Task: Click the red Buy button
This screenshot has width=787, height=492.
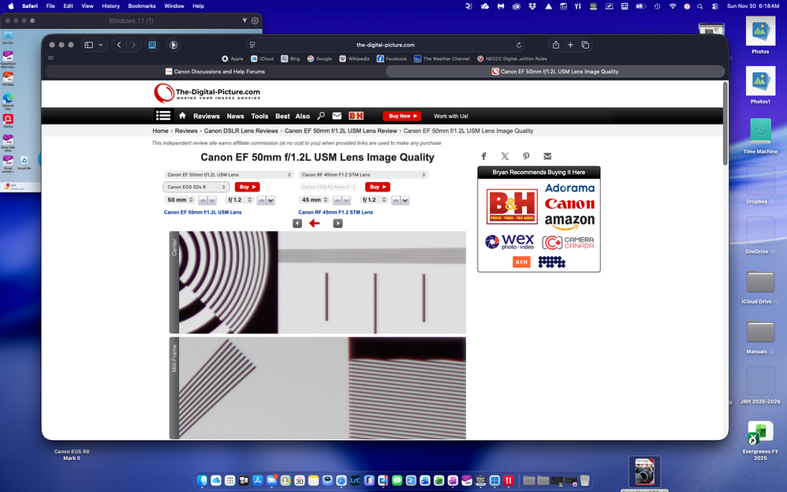Action: click(x=247, y=187)
